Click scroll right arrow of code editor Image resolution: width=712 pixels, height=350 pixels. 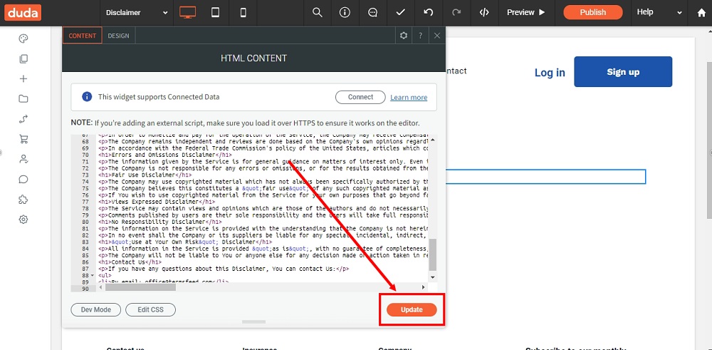coord(423,287)
